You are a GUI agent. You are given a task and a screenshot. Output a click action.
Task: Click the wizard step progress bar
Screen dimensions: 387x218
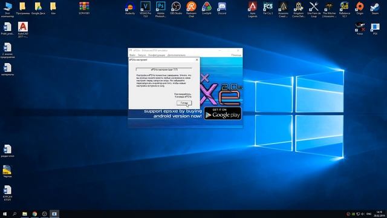(164, 70)
